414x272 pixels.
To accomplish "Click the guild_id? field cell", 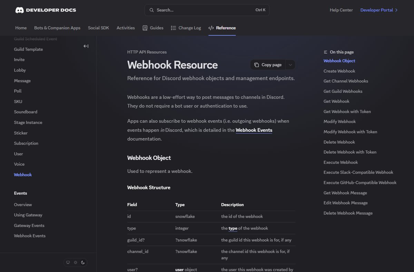I will click(137, 240).
